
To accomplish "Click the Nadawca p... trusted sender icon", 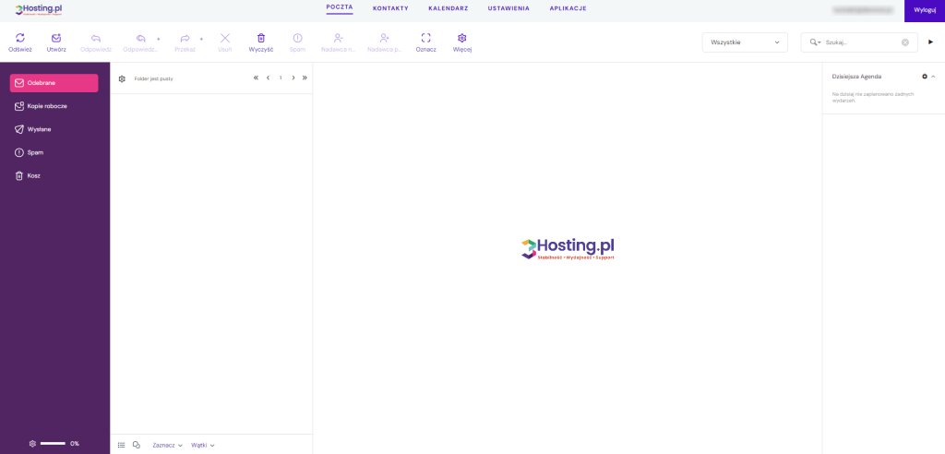I will (x=384, y=38).
